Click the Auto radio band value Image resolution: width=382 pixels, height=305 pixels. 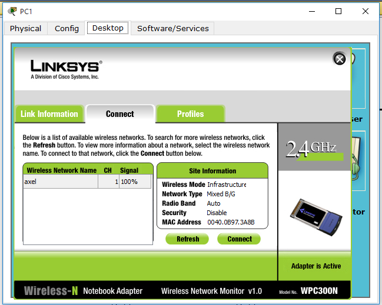point(214,203)
